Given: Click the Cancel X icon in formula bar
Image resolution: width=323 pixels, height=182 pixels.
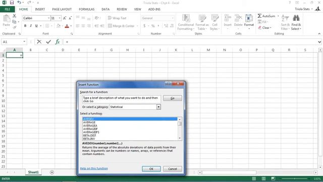Looking at the screenshot, I should click(39, 42).
